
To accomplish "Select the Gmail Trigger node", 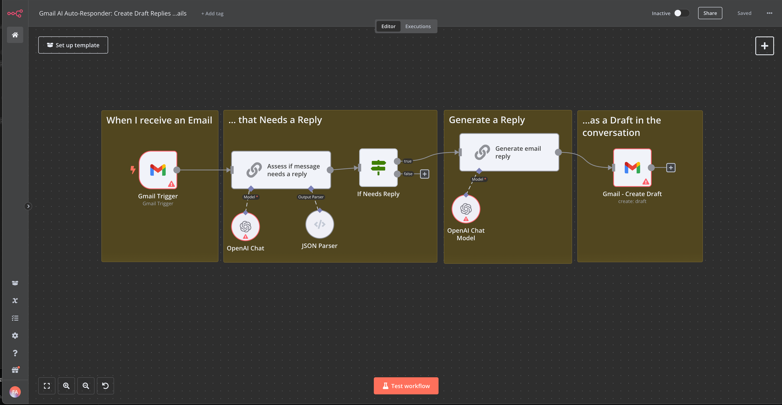I will 158,169.
